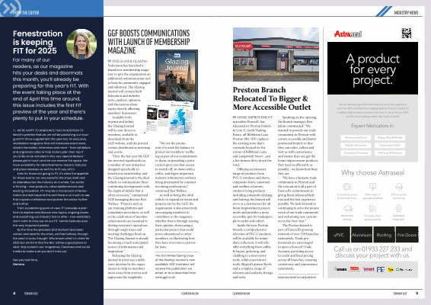Click the 'Fenestration is keeping FIT for 2025' headline
Viewport: 431px width, 305px height.
pos(37,42)
